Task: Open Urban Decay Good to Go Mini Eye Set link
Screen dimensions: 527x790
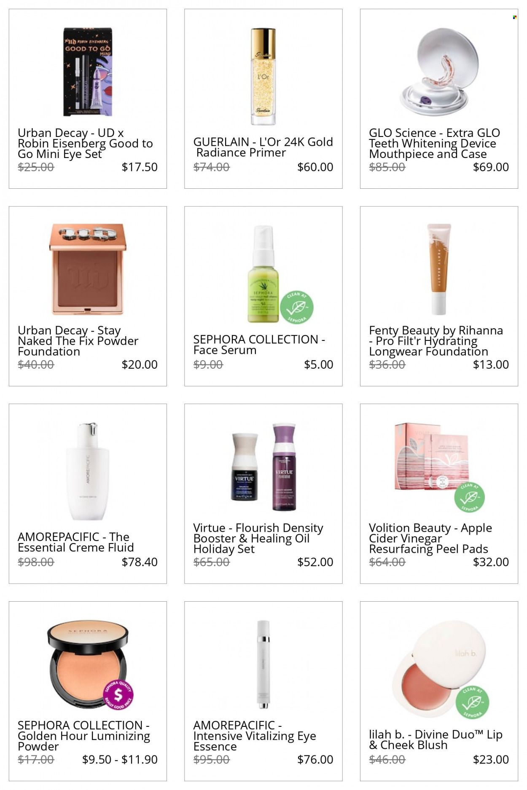Action: (85, 144)
